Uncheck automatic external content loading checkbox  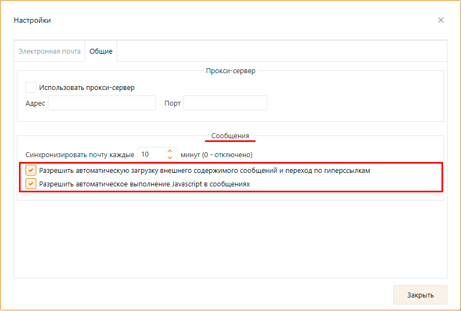click(31, 170)
